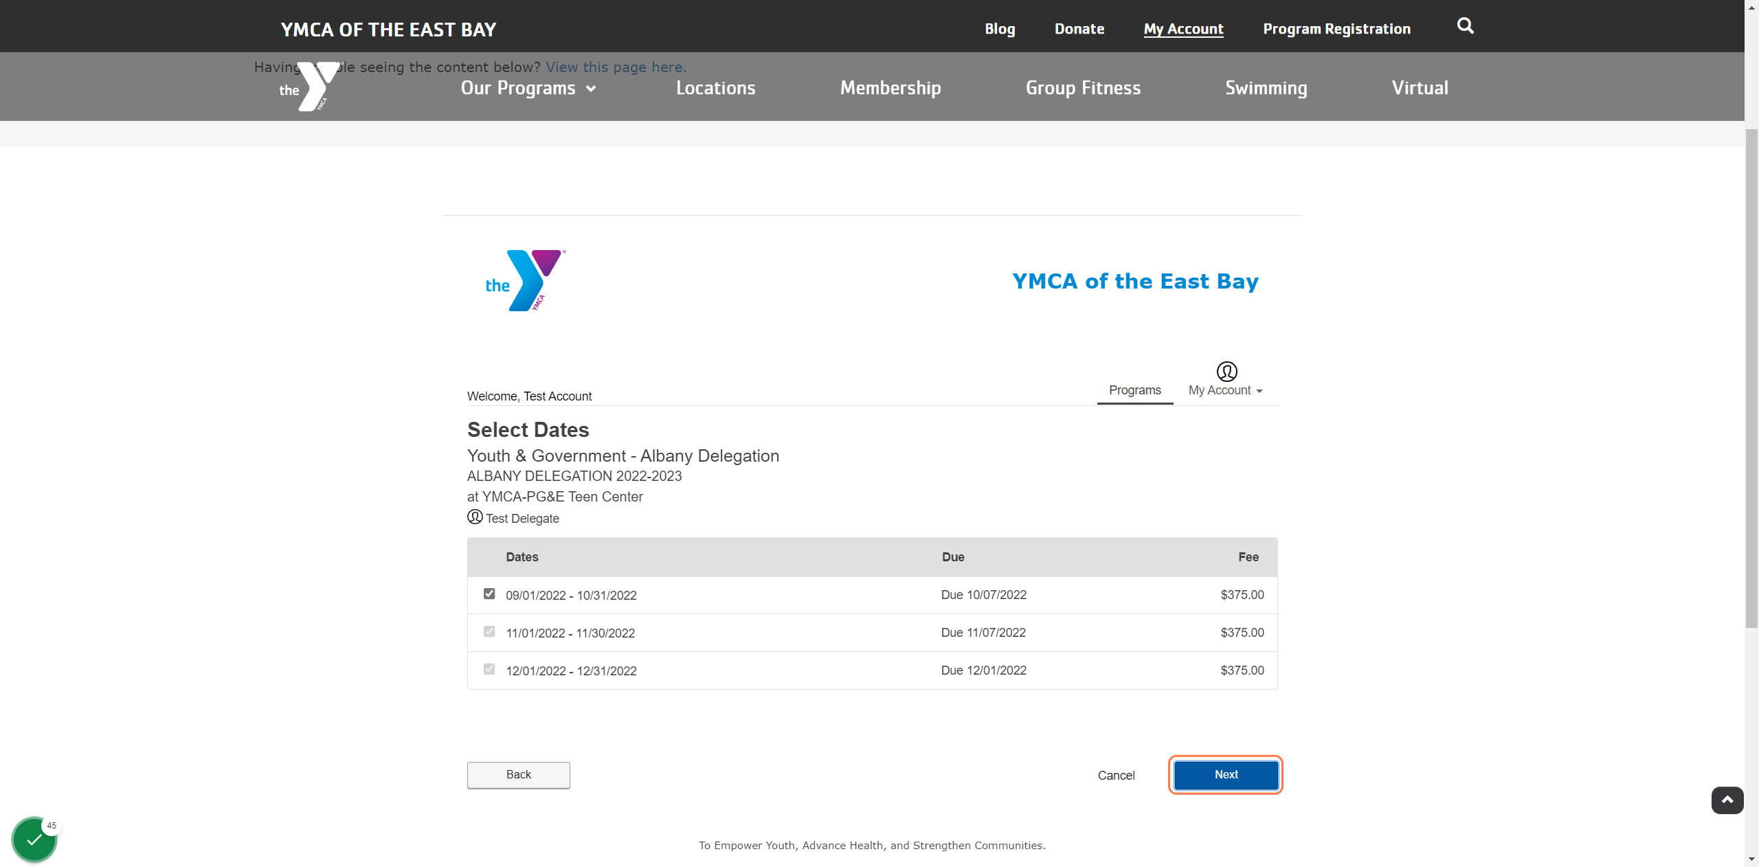Click the View this page here link
The image size is (1759, 867).
click(x=616, y=67)
